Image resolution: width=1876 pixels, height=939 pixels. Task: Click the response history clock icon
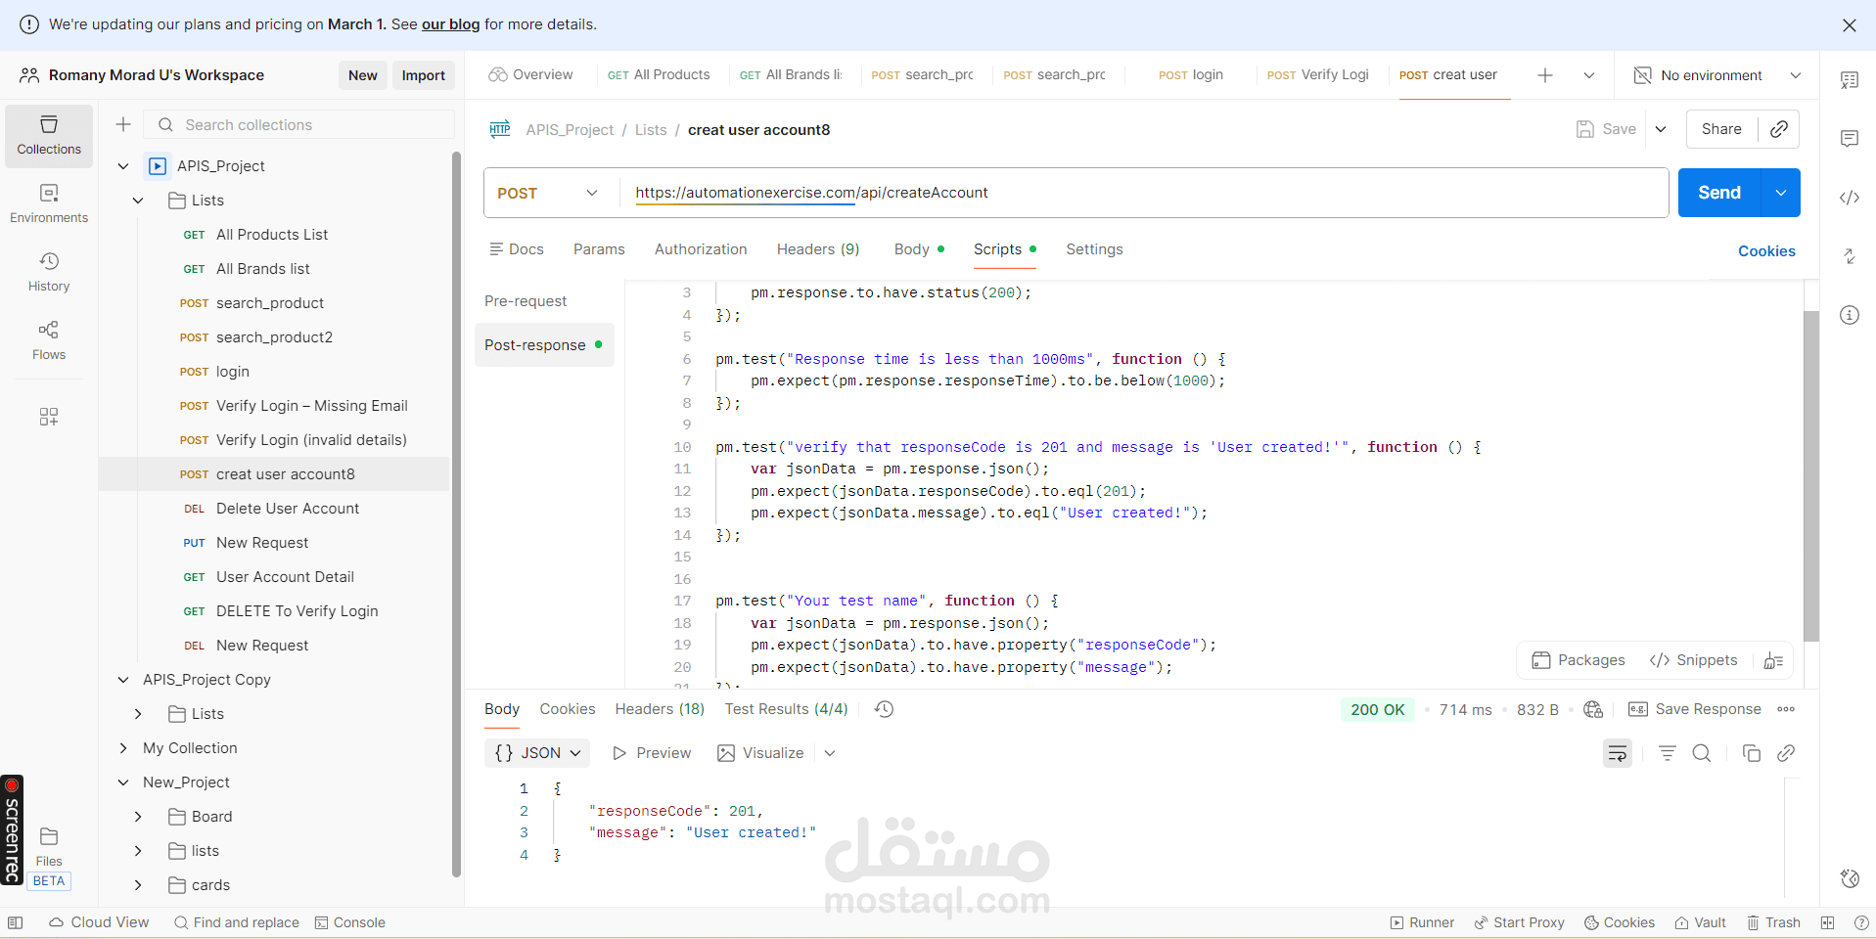point(885,709)
